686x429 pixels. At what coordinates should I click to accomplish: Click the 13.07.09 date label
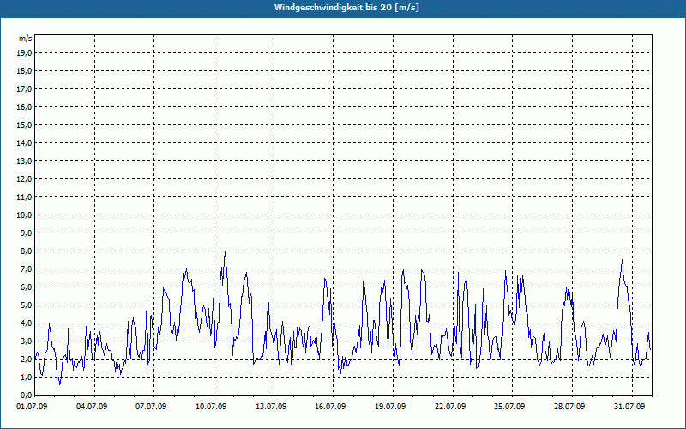271,407
